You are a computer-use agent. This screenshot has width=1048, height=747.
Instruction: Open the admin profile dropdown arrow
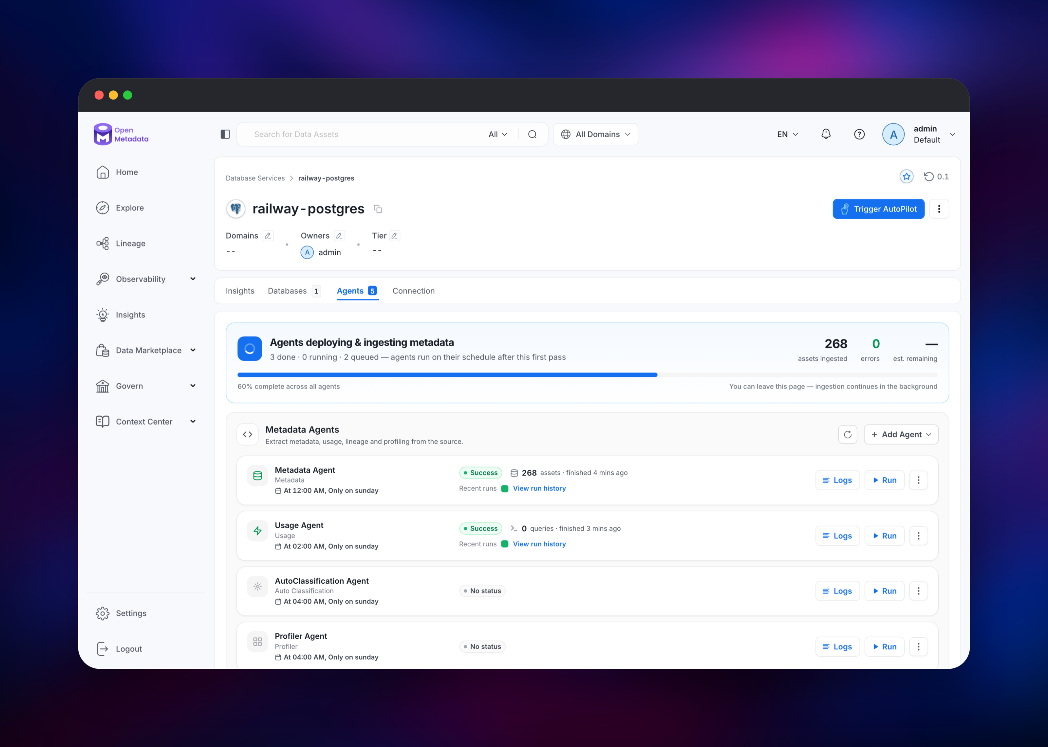(x=953, y=134)
